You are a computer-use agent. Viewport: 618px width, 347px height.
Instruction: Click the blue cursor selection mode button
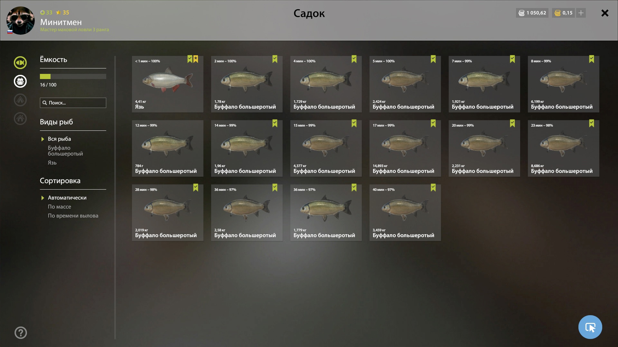point(590,327)
